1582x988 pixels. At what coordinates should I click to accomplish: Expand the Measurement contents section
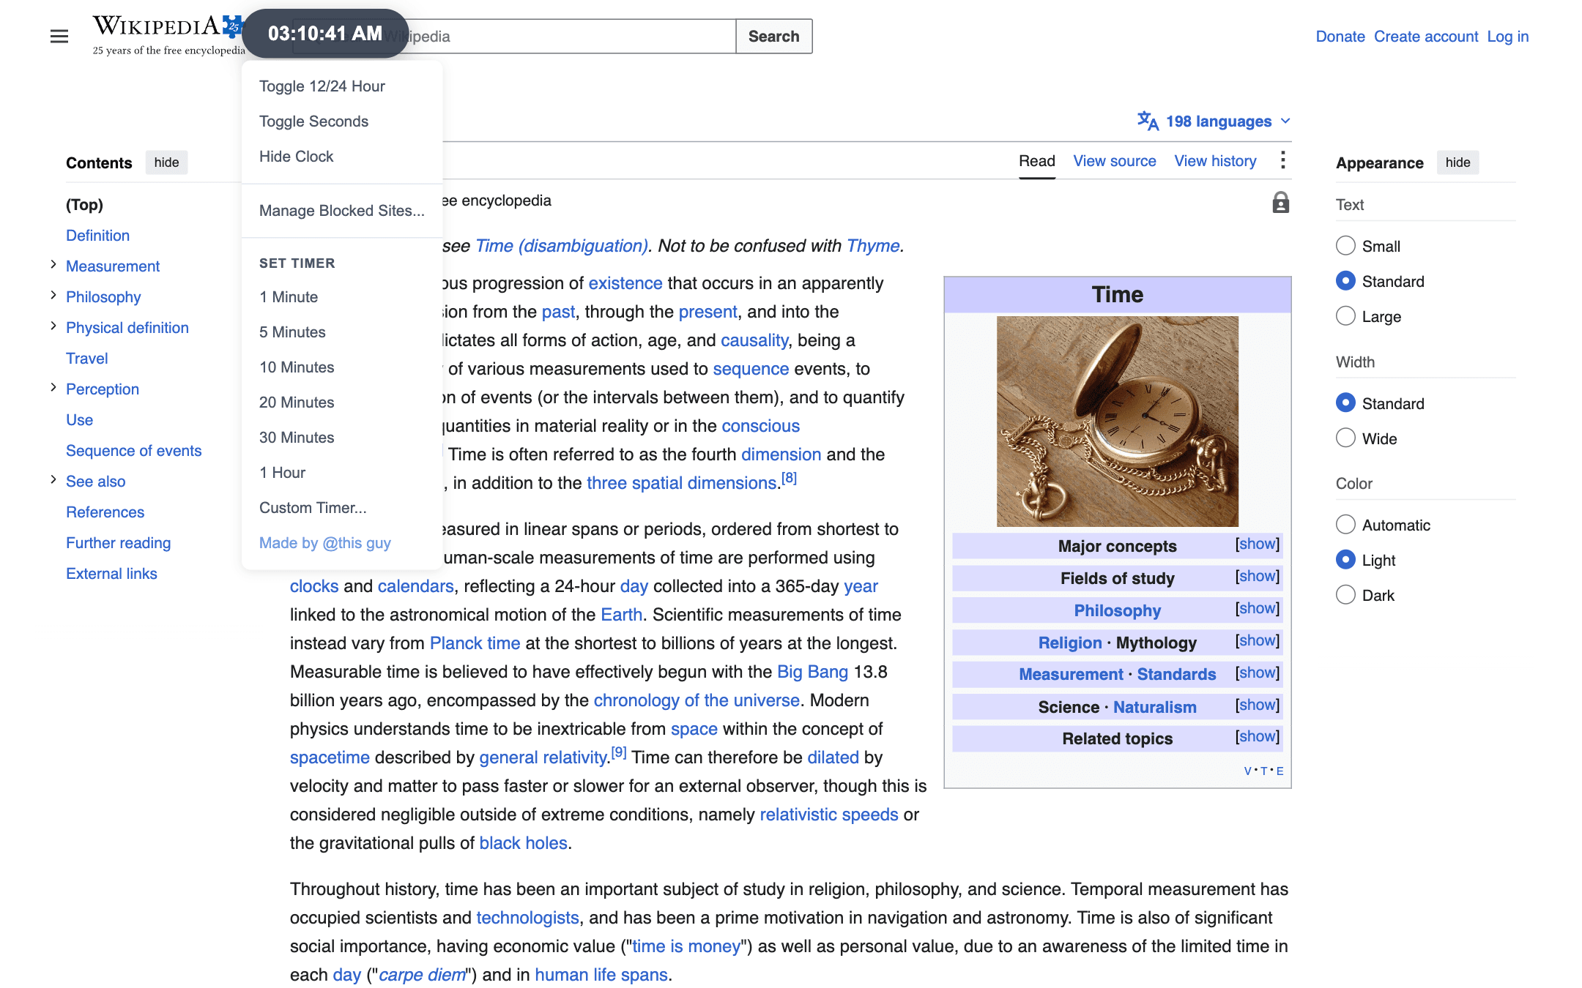pyautogui.click(x=53, y=265)
